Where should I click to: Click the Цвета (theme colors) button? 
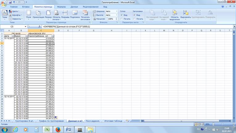15,11
